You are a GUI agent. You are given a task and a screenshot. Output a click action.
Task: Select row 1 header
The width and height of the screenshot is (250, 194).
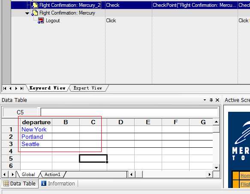coord(11,129)
